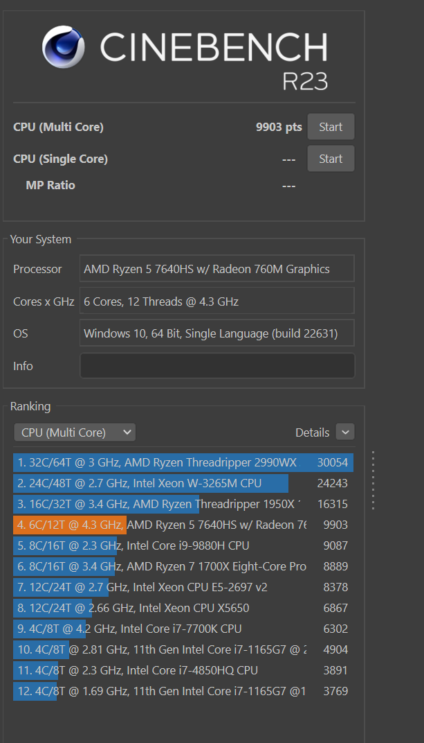424x743 pixels.
Task: Click the Details label in Ranking
Action: (312, 432)
